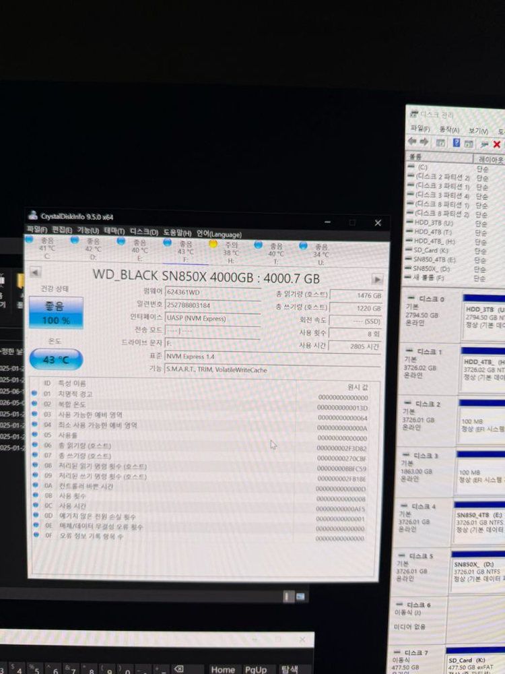Open 언어(Language) menu in CrystalDiskInfo
The width and height of the screenshot is (505, 674).
(x=219, y=234)
